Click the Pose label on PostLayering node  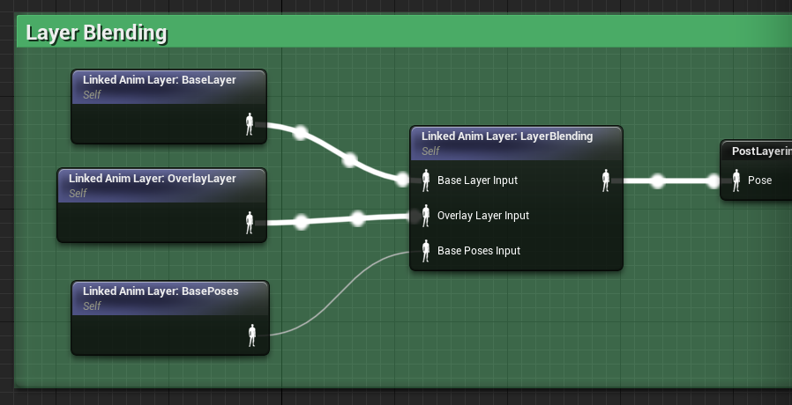click(x=759, y=180)
